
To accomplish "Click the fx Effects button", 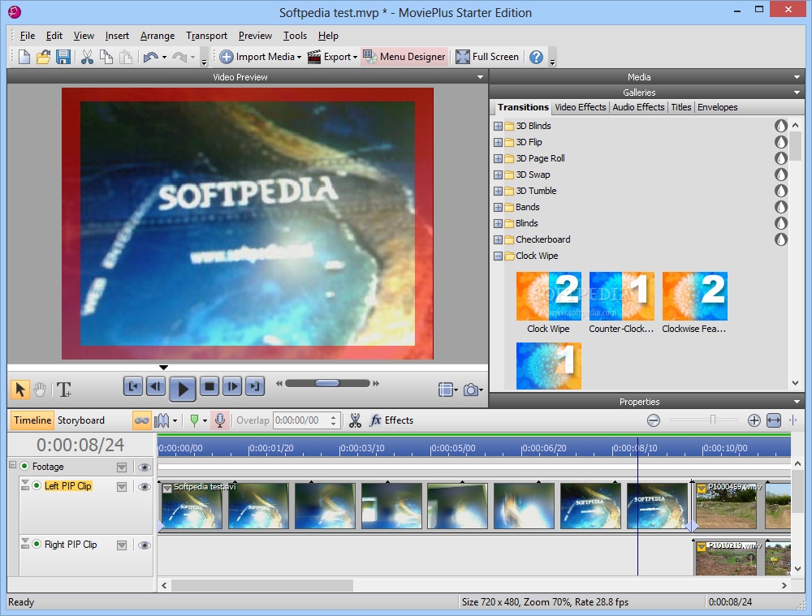I will 391,420.
